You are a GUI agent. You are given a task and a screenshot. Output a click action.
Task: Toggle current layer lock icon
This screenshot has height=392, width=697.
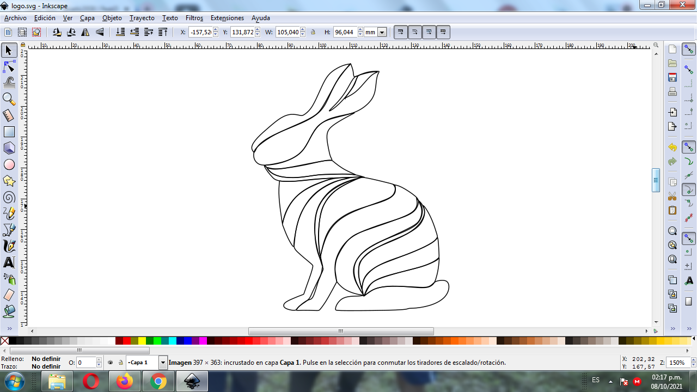tap(120, 362)
